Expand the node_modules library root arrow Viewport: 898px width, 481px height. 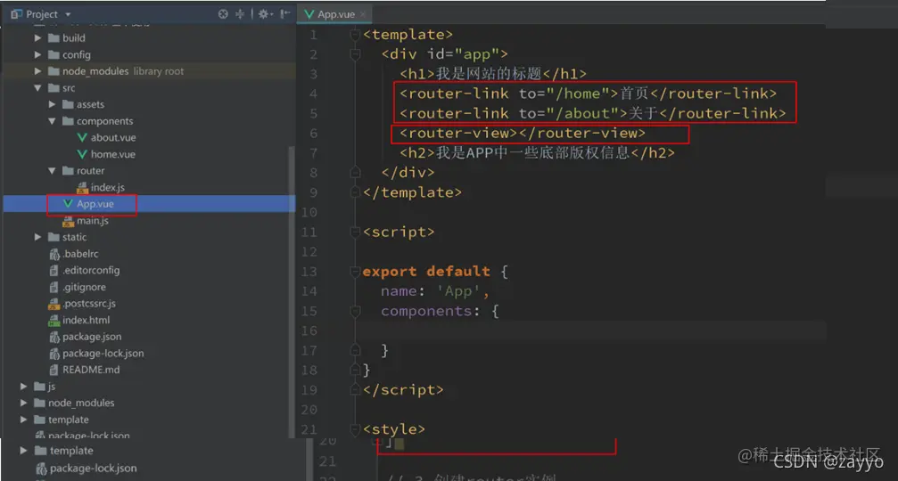click(37, 71)
